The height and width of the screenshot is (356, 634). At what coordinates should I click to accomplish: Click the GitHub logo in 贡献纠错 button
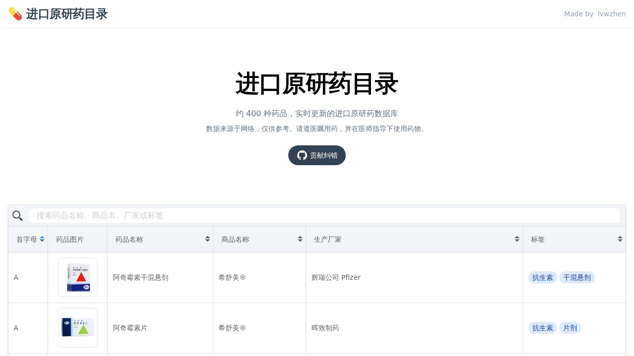[302, 155]
